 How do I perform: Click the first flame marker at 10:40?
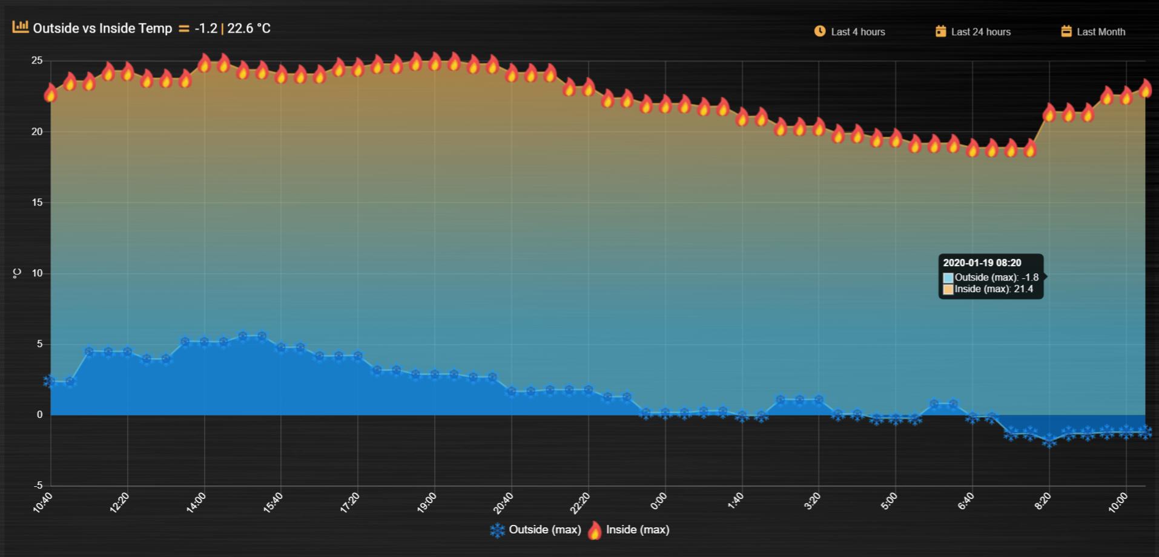51,93
